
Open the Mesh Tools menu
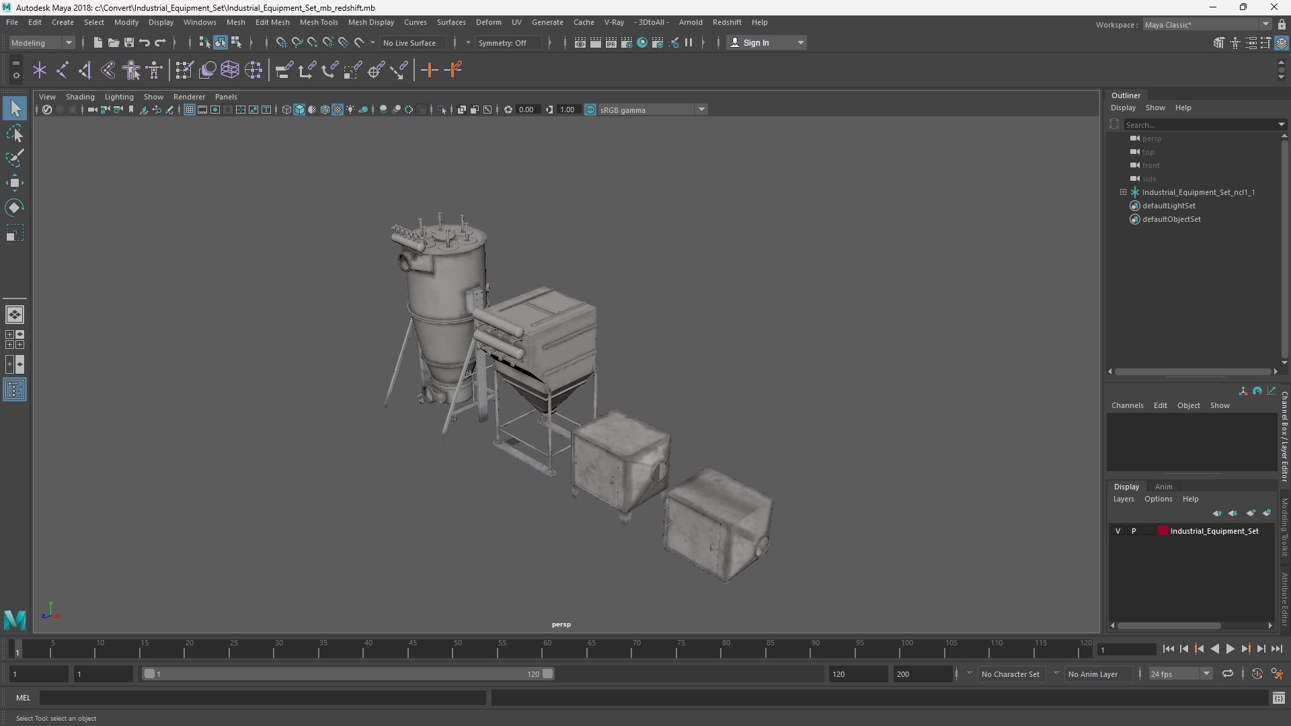pyautogui.click(x=319, y=22)
